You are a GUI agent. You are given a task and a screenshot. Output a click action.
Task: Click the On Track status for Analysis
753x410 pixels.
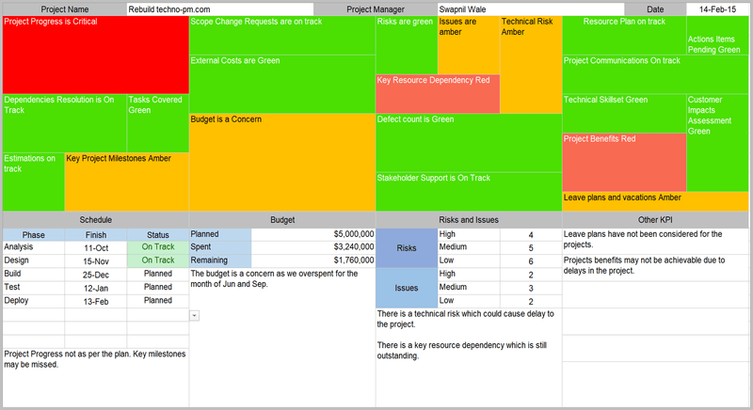[x=157, y=247]
